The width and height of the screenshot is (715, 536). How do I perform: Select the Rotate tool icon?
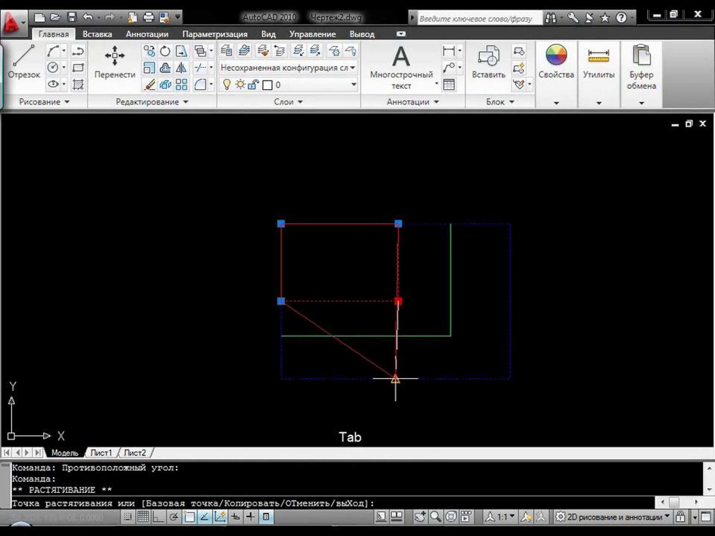165,51
